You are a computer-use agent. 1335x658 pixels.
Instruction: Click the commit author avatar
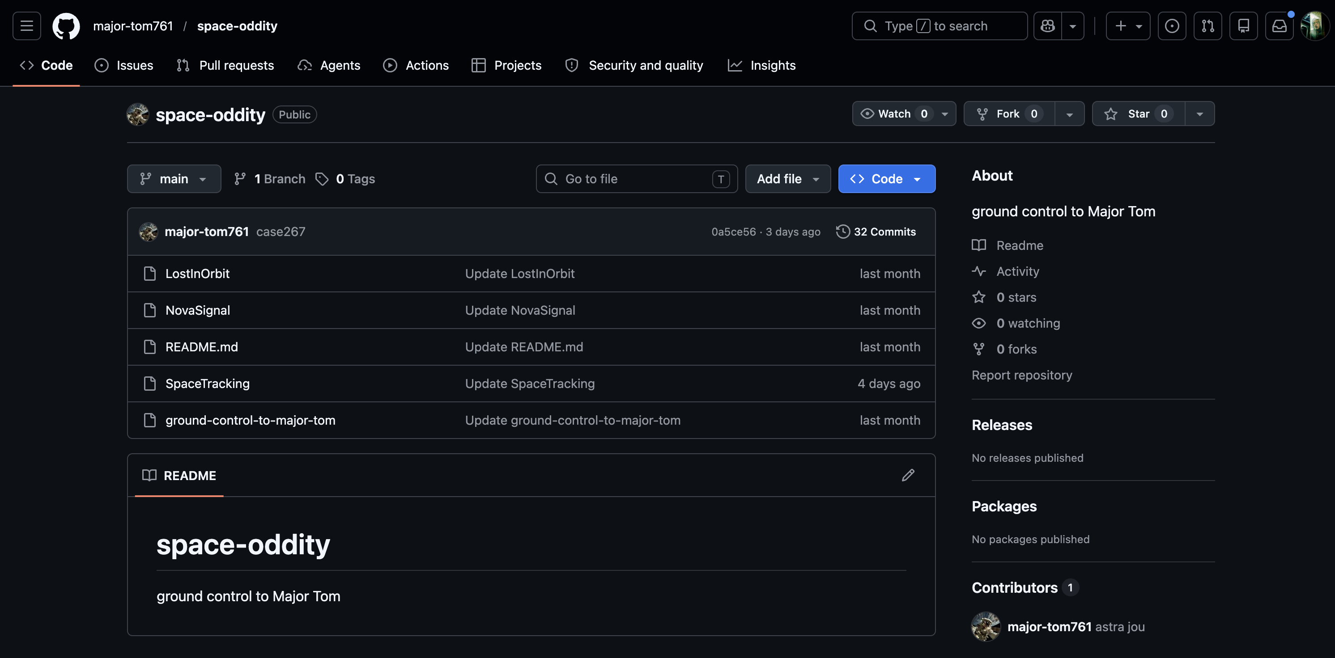[148, 232]
